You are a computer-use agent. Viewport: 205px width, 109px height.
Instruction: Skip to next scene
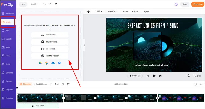[x=160, y=76]
